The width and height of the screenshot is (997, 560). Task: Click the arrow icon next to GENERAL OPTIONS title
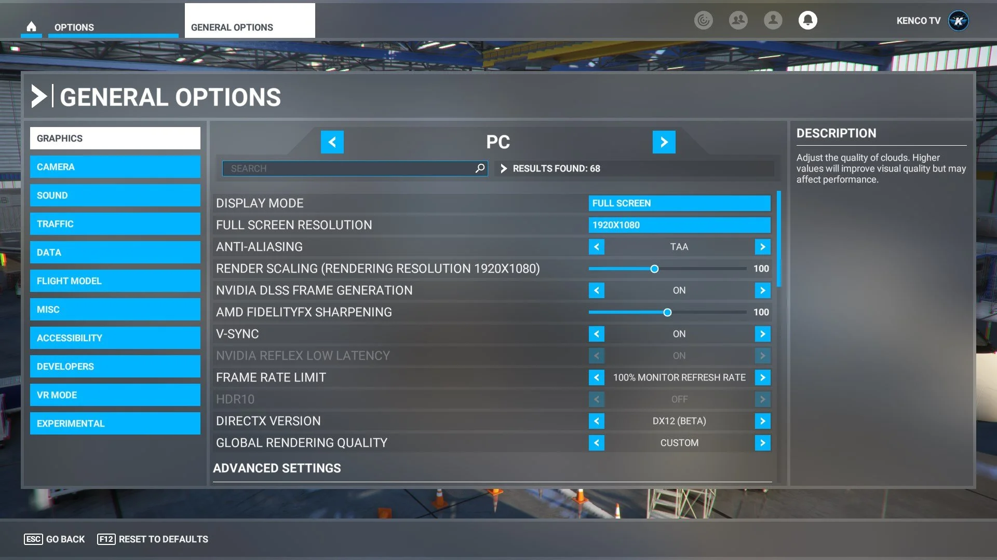click(39, 95)
